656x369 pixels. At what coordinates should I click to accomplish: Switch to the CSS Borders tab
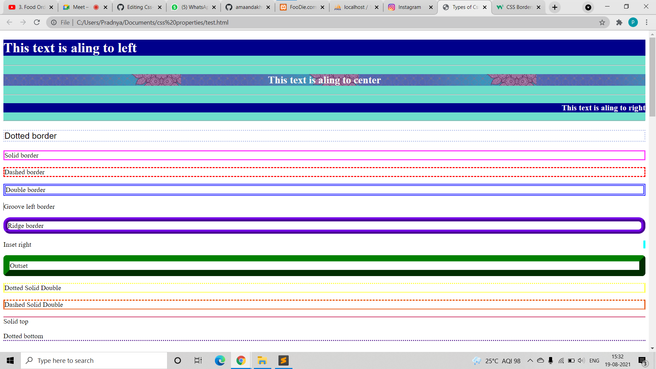(519, 7)
